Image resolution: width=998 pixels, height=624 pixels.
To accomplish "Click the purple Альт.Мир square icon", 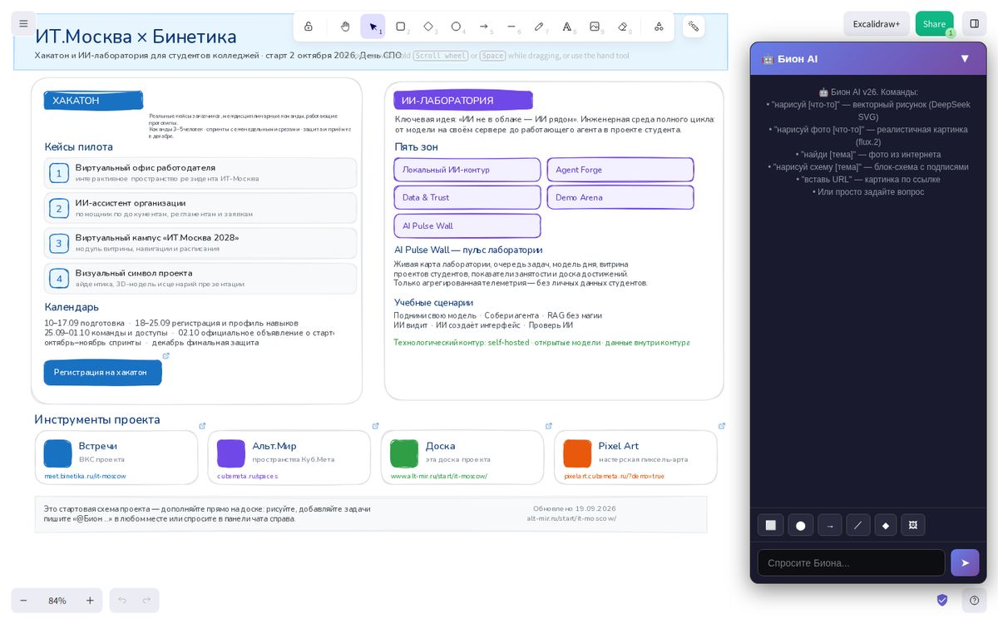I will pos(231,453).
